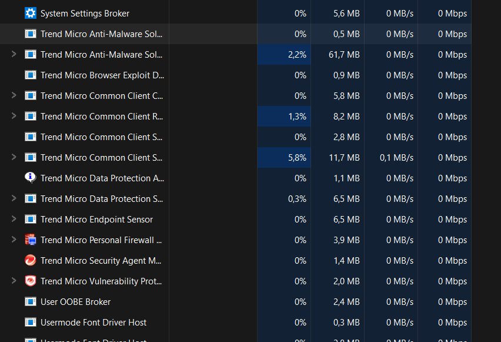
Task: Expand the Trend Micro Common Client C... group
Action: [x=14, y=95]
